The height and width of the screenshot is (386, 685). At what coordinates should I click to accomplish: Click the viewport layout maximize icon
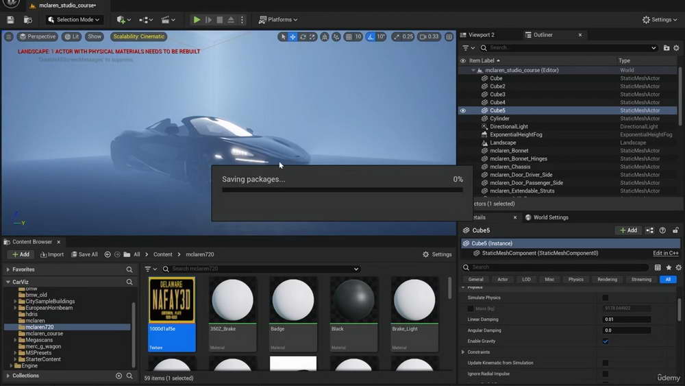point(449,37)
